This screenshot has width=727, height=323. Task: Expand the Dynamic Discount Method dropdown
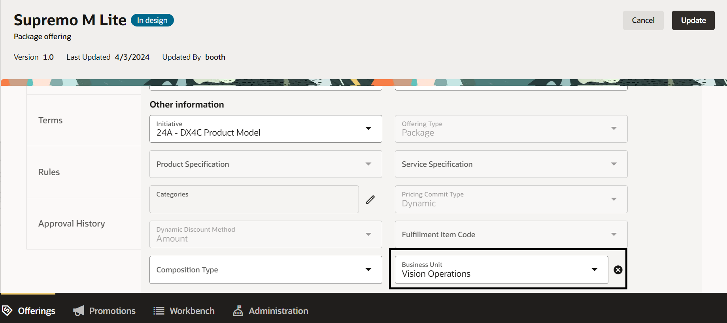tap(368, 234)
